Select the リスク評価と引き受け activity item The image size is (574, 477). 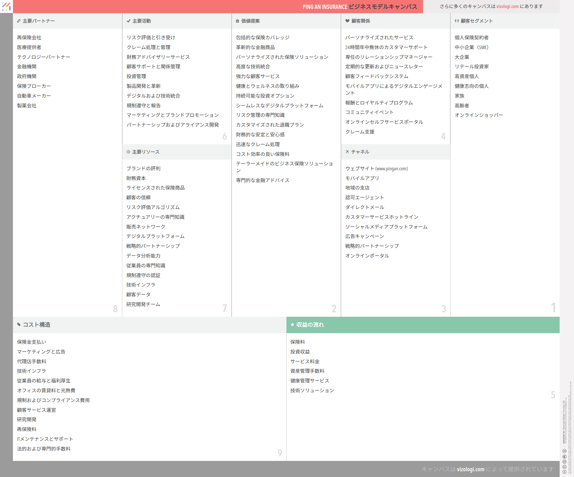pos(151,38)
